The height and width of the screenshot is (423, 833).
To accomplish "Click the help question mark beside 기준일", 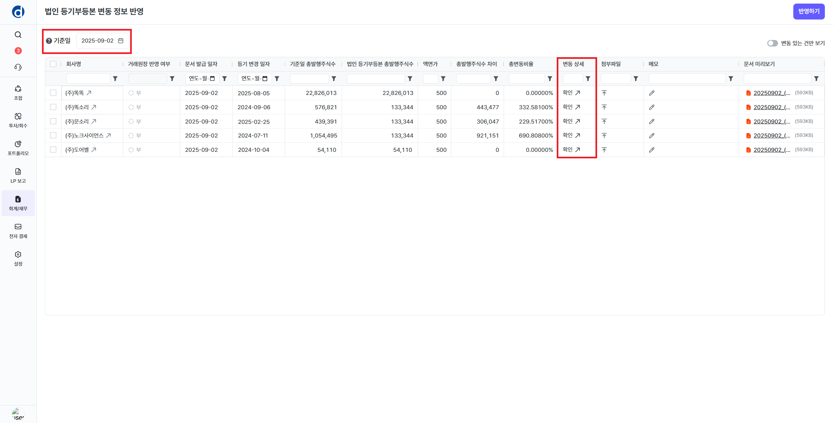I will 49,41.
